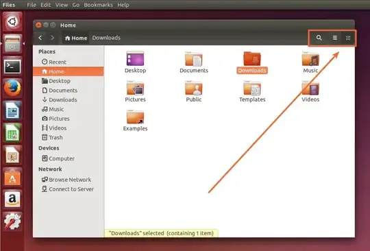The height and width of the screenshot is (251, 370).
Task: Select the Music folder icon
Action: (310, 59)
